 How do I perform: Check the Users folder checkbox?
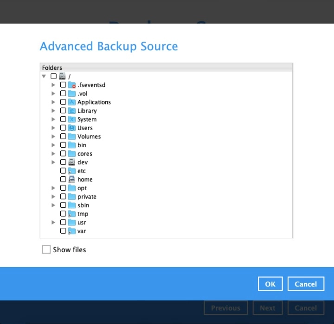[63, 128]
